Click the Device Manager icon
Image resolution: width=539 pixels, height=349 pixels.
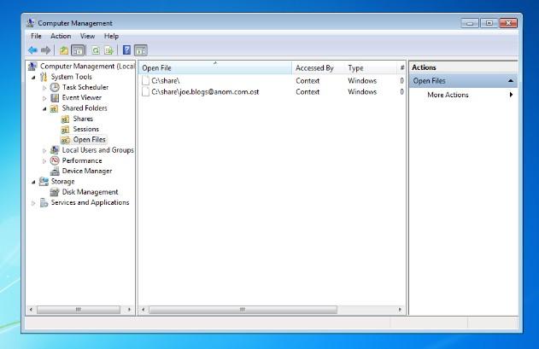pos(55,171)
